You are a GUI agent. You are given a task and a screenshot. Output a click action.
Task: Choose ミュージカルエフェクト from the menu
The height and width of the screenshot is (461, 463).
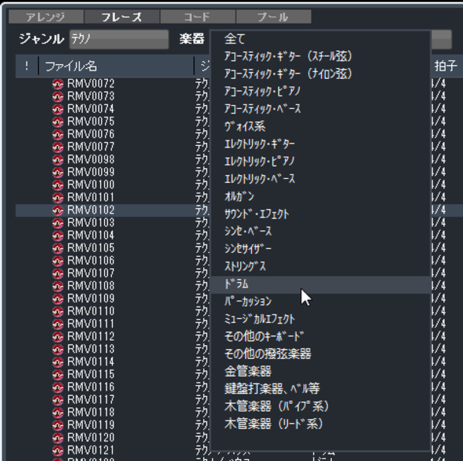321,319
